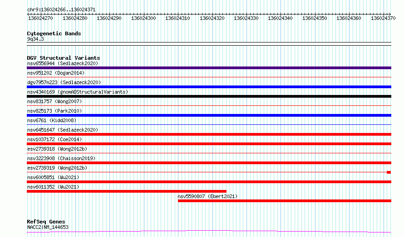Open variant dgv7957n223 (Sedlazeck2020) label
Image resolution: width=404 pixels, height=237 pixels.
click(x=64, y=82)
